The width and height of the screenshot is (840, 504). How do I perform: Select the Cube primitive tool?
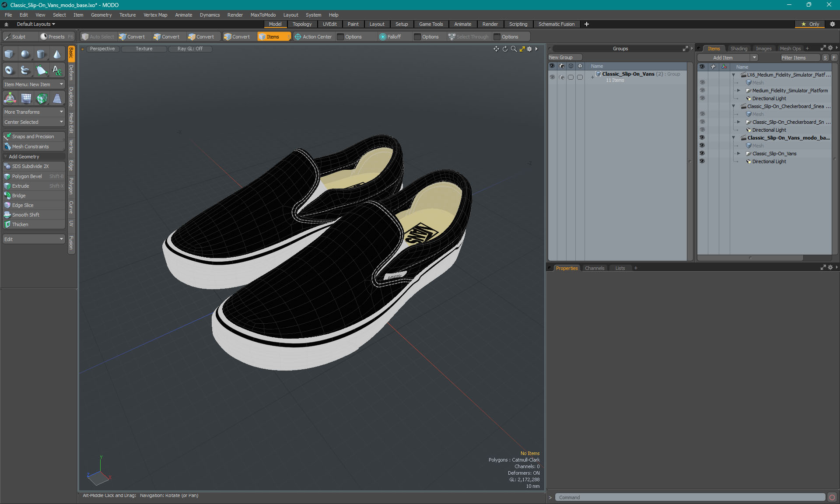point(9,54)
